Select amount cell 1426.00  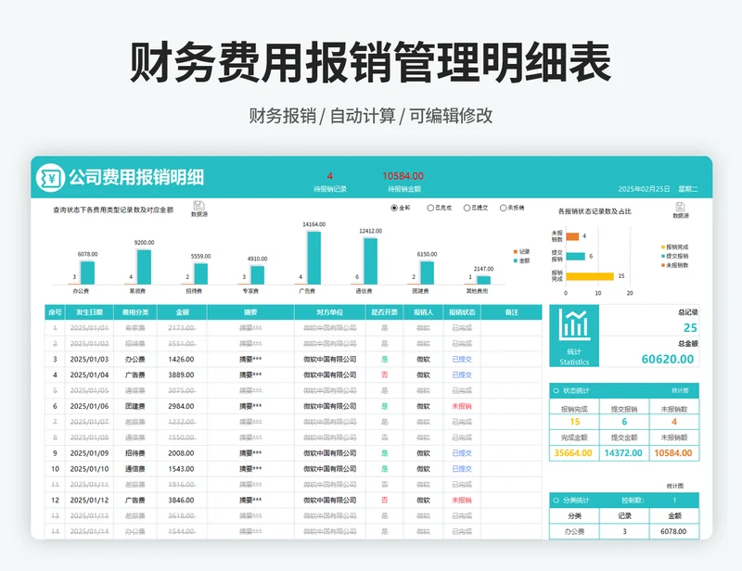pyautogui.click(x=181, y=360)
